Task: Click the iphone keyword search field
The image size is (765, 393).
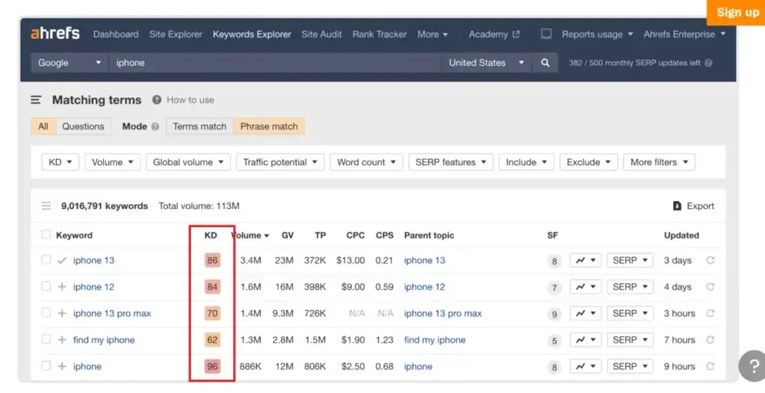Action: click(x=275, y=63)
